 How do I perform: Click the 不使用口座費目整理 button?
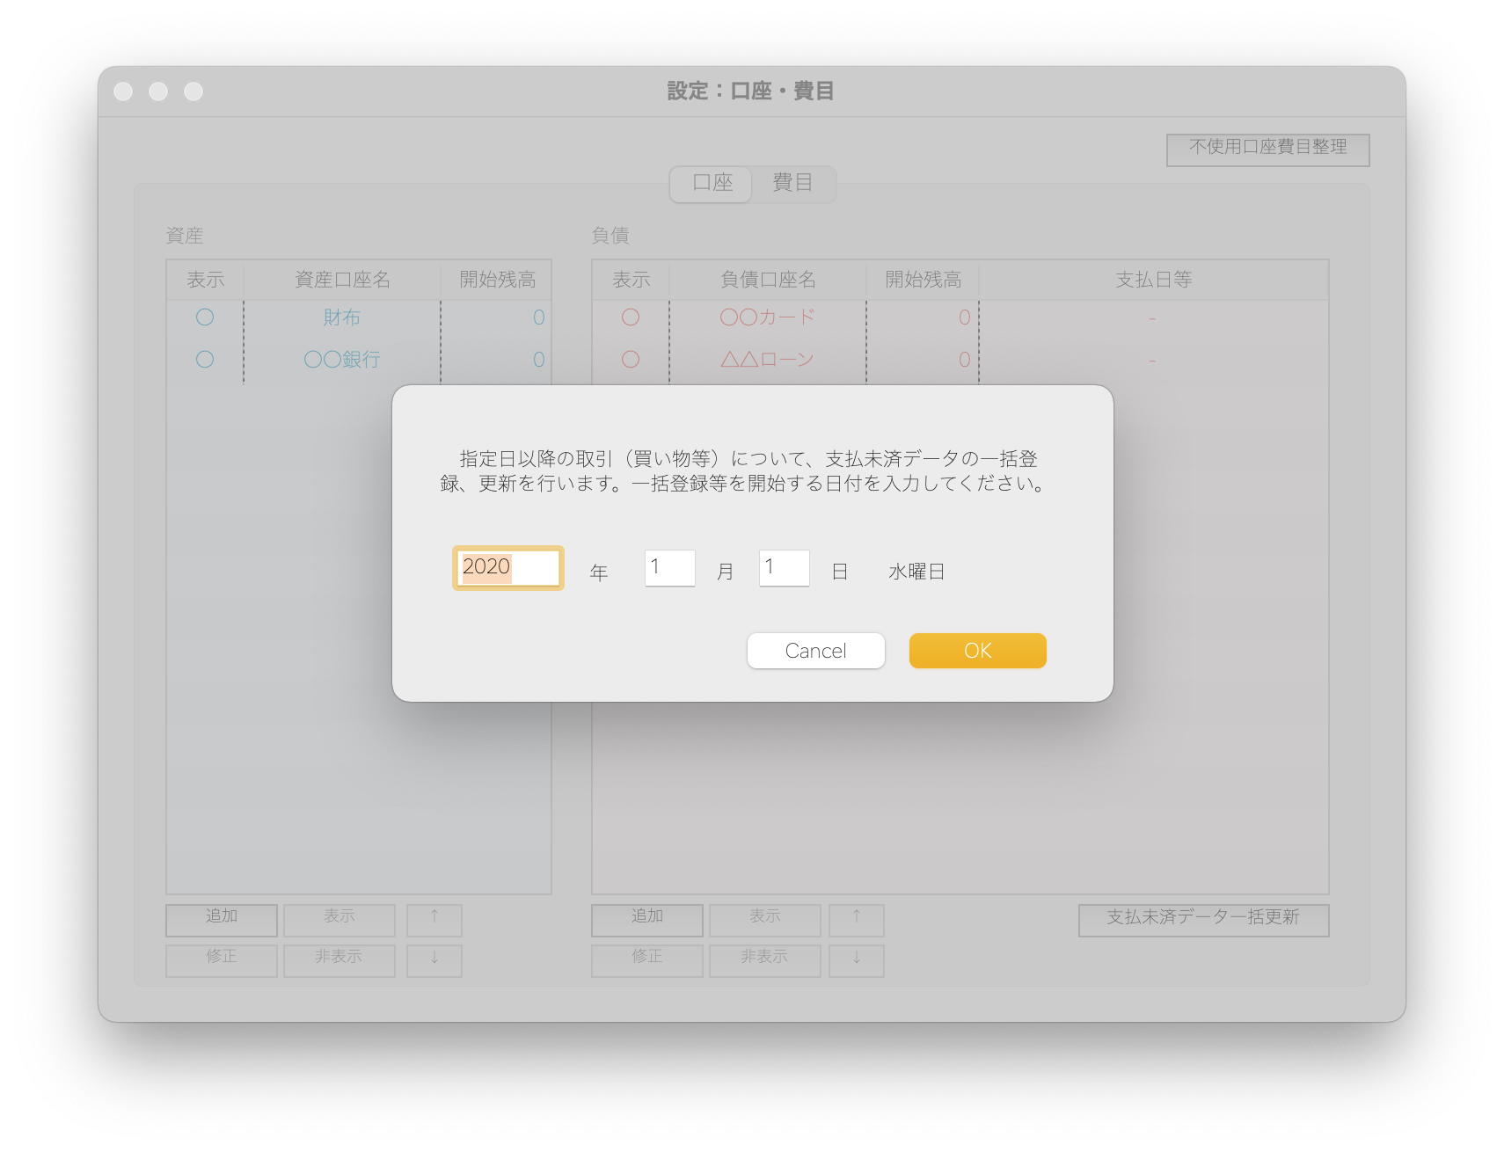pos(1268,149)
